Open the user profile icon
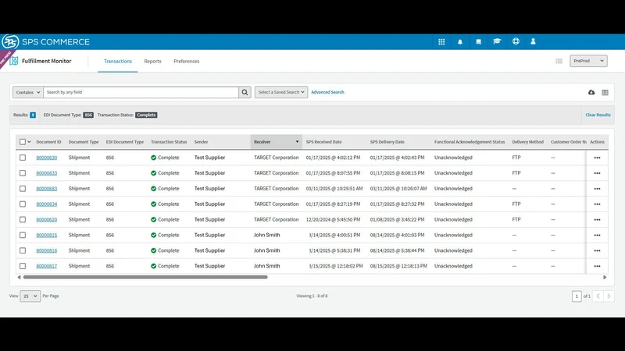625x351 pixels. pyautogui.click(x=533, y=41)
